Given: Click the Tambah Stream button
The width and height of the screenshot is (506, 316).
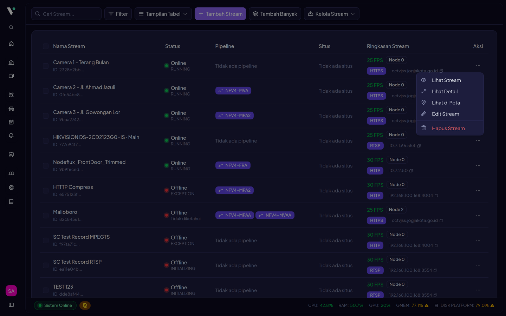Looking at the screenshot, I should [220, 14].
